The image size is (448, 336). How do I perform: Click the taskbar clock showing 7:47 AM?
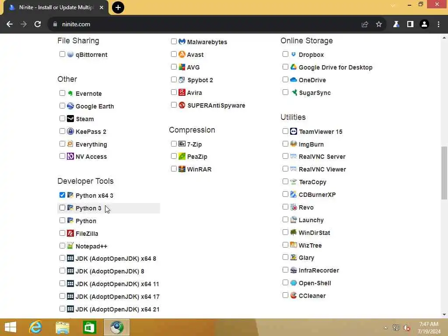click(429, 328)
